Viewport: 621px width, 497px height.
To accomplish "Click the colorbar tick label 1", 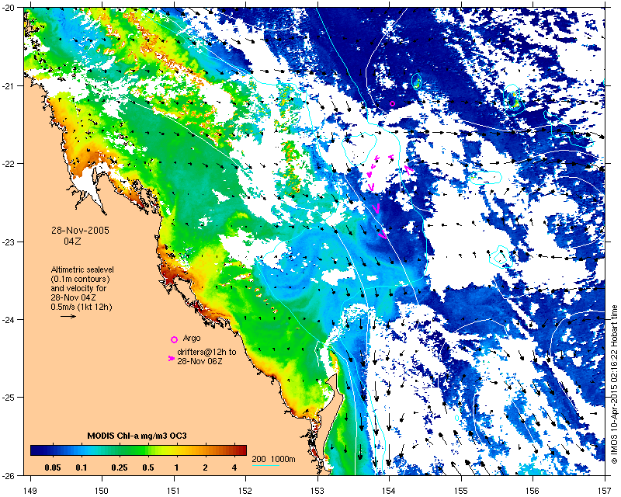I will point(177,467).
